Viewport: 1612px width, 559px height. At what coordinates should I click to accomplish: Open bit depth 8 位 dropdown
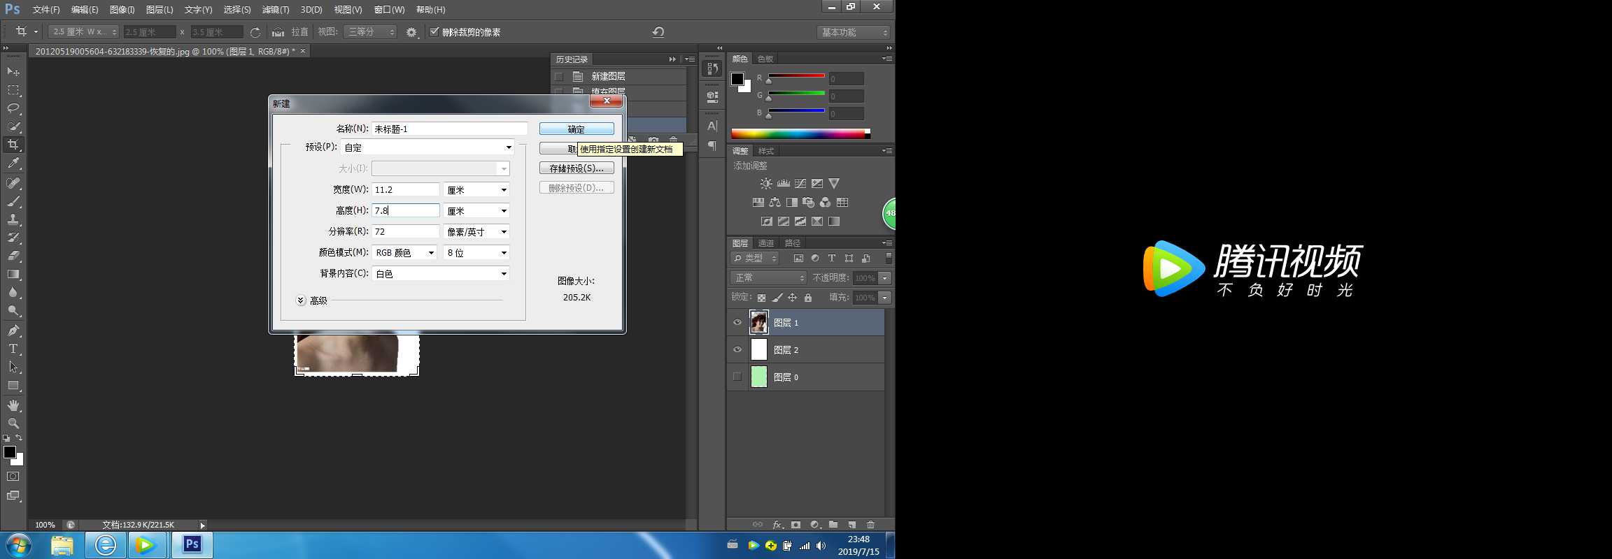[x=476, y=253]
